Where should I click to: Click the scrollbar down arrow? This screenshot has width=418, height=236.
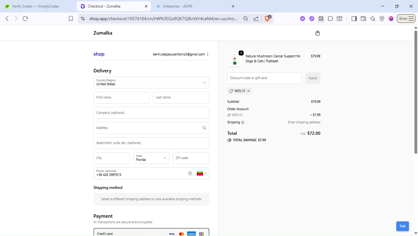click(416, 233)
